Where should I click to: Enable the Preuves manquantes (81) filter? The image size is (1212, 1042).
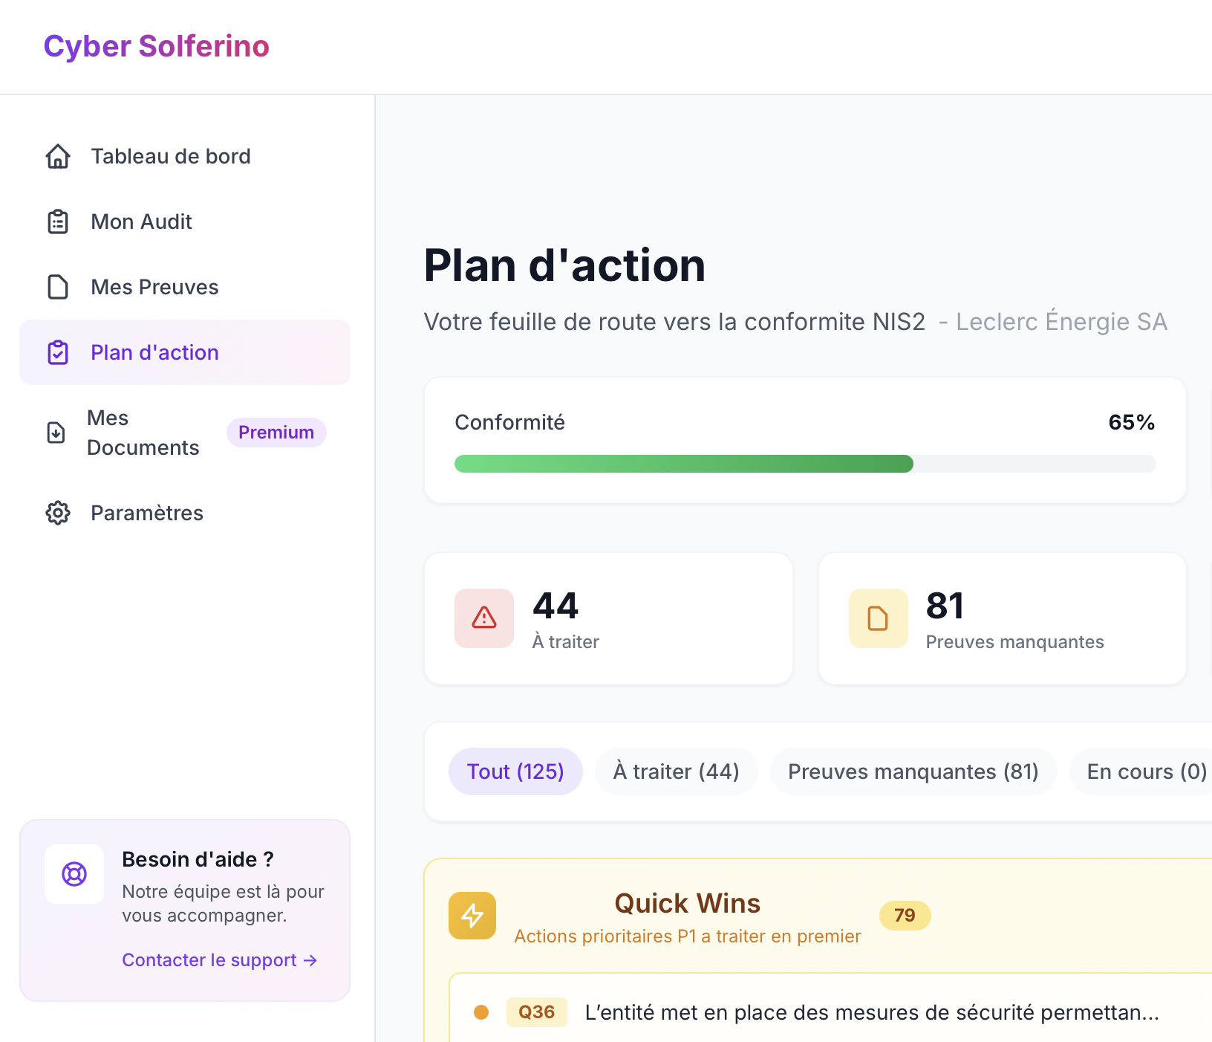[x=913, y=771]
